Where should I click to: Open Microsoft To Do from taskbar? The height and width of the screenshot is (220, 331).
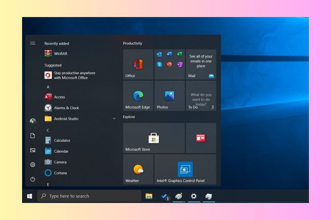165,196
